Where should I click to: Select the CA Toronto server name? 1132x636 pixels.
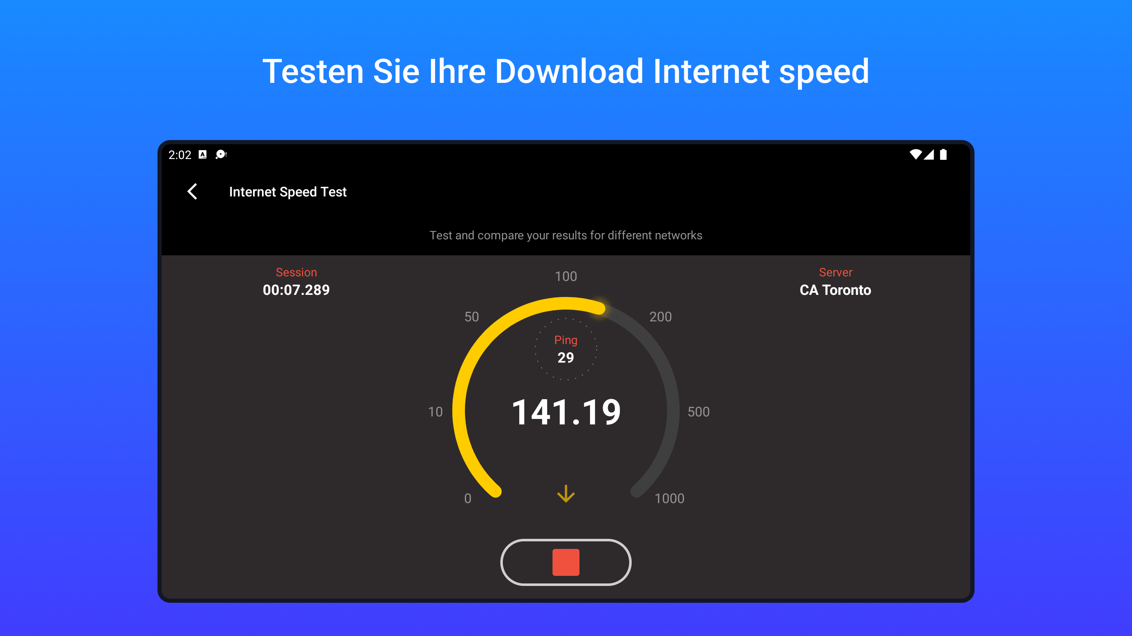(x=835, y=290)
